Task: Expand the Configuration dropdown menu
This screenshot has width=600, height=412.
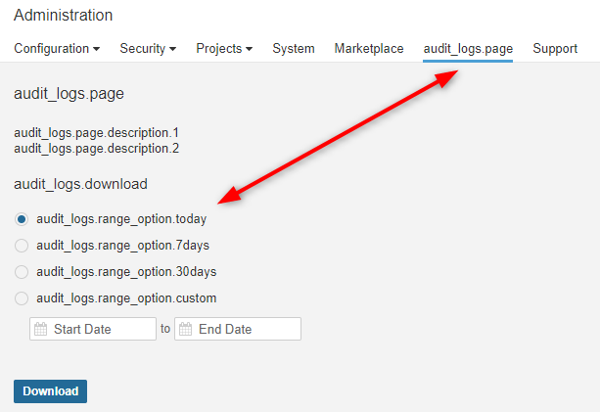Action: 57,48
